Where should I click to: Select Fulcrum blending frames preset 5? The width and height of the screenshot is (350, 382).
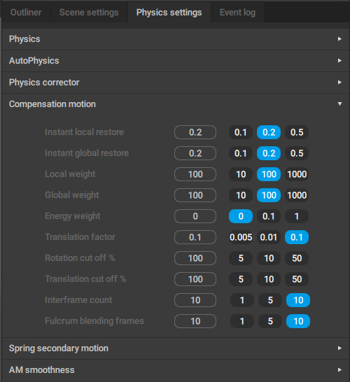270,321
